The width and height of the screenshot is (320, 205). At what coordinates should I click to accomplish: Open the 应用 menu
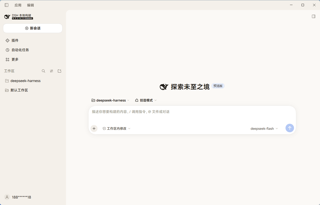[x=18, y=5]
